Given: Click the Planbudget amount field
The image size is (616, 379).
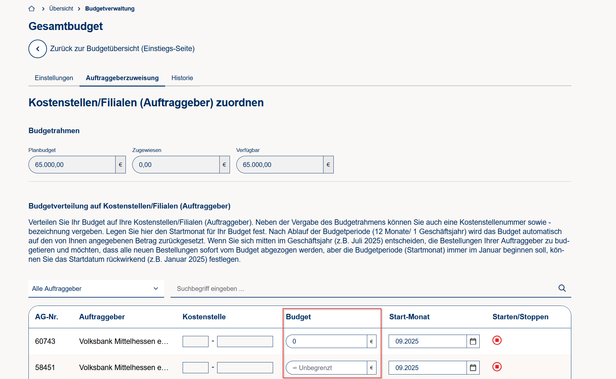Looking at the screenshot, I should click(x=72, y=165).
